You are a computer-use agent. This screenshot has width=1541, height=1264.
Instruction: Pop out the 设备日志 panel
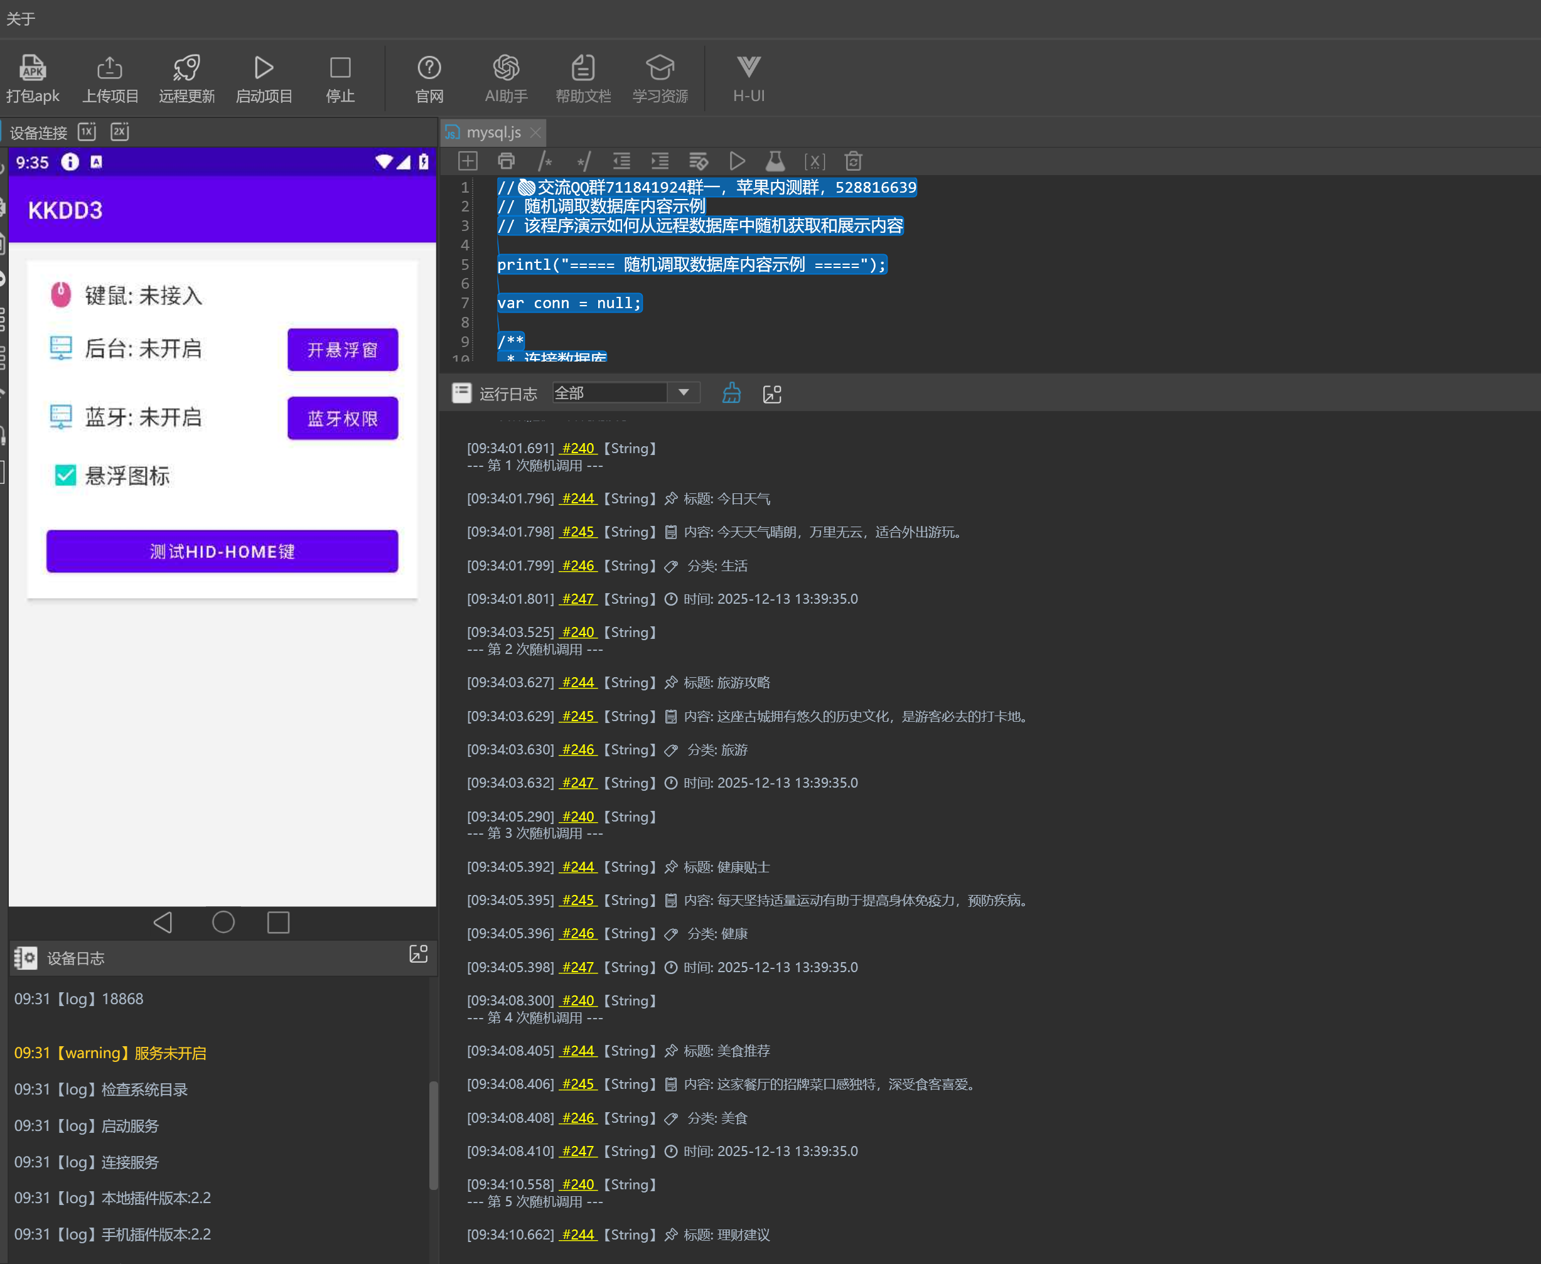click(418, 955)
